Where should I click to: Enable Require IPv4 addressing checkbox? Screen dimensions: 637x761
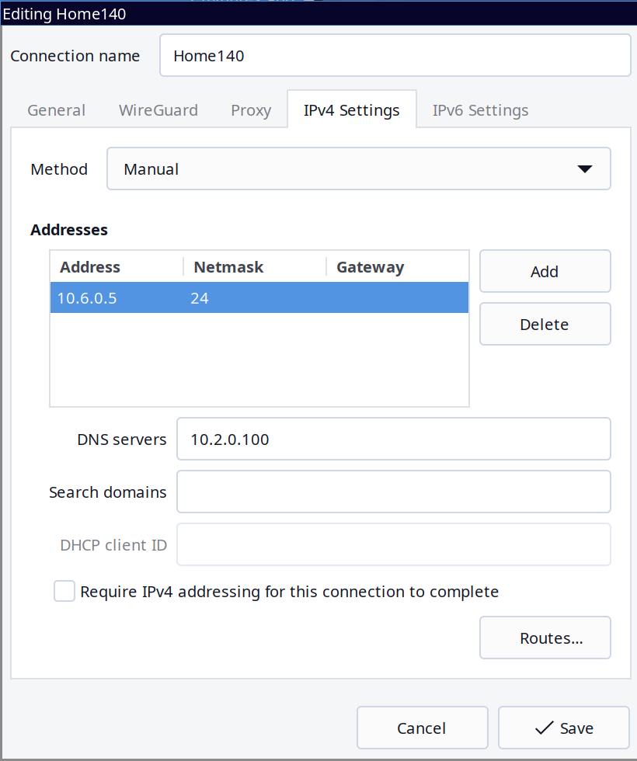click(x=64, y=592)
